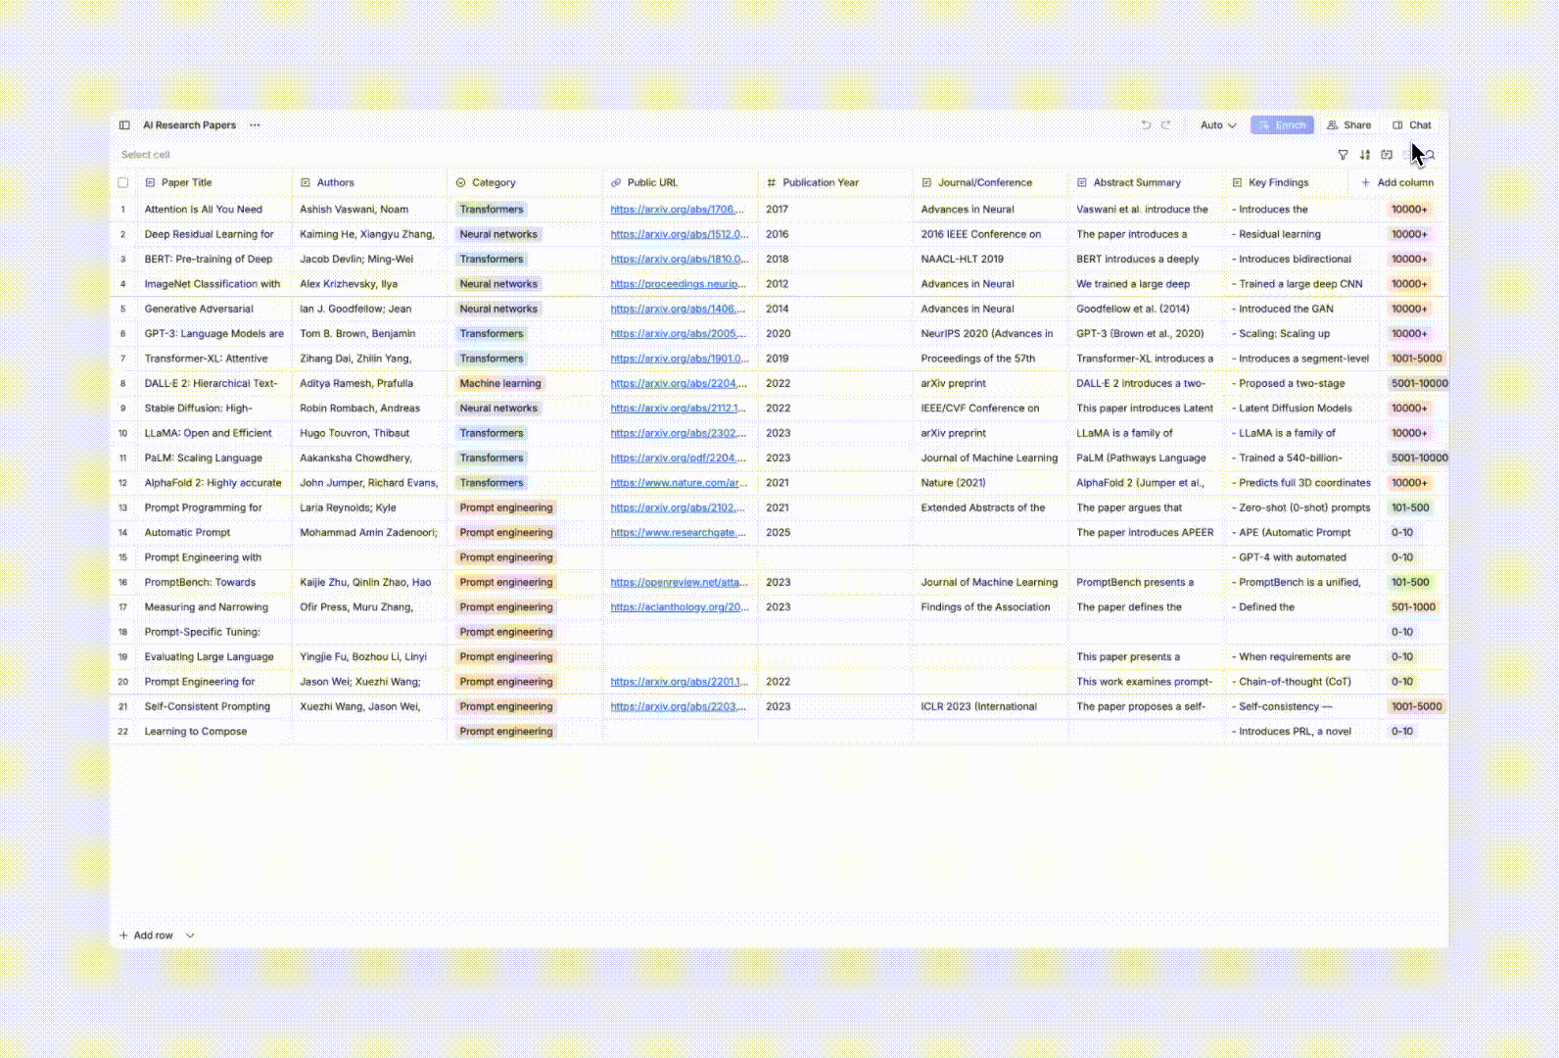Click the plus icon of Add column

coord(1366,182)
